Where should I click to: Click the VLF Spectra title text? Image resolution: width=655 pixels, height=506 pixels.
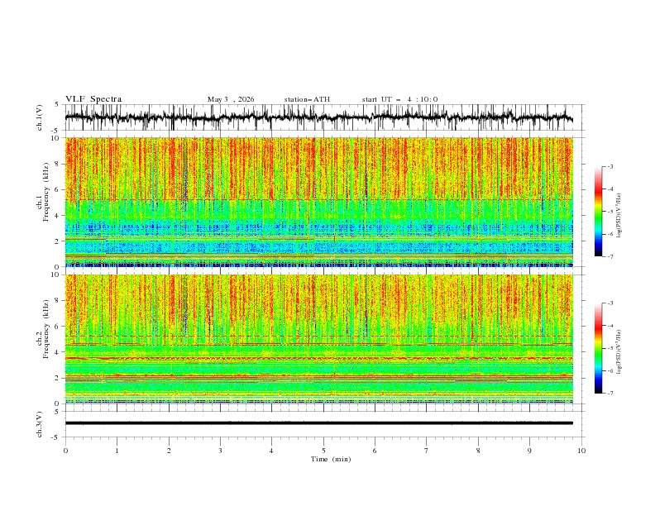pos(93,99)
